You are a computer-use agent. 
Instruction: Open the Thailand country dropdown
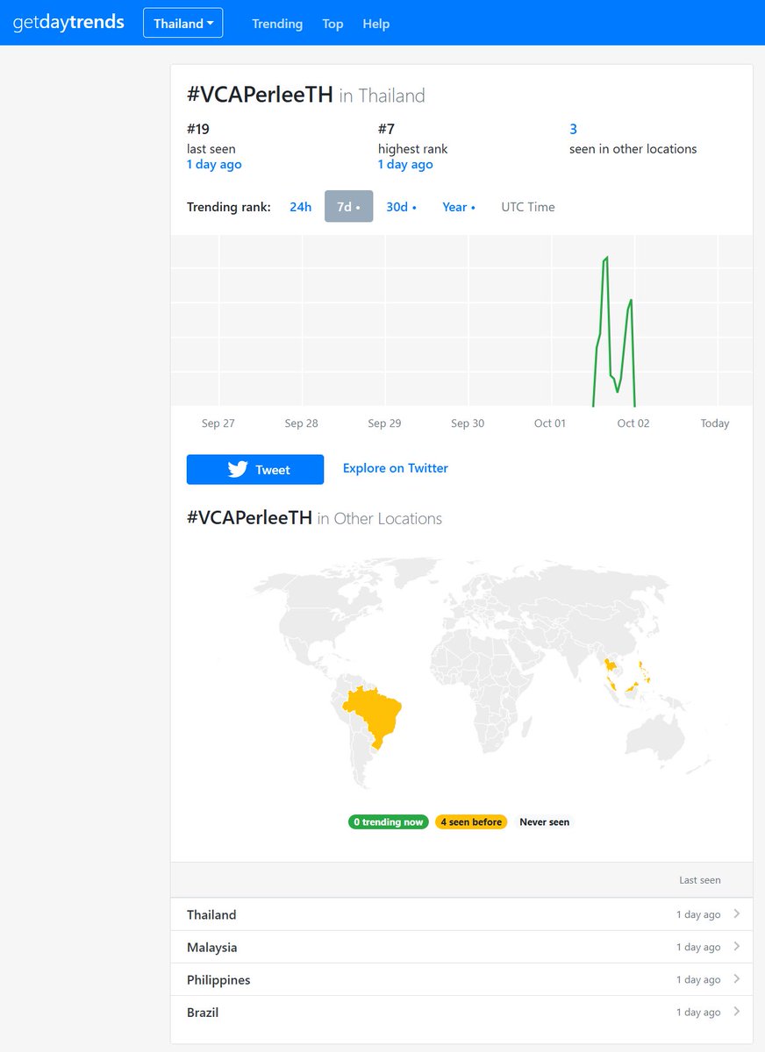(x=183, y=23)
